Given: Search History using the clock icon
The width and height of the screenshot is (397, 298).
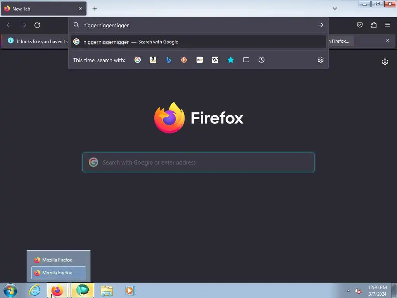Looking at the screenshot, I should [x=262, y=60].
